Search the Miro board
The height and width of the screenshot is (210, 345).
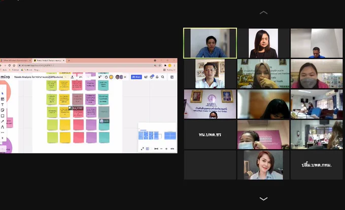[162, 77]
